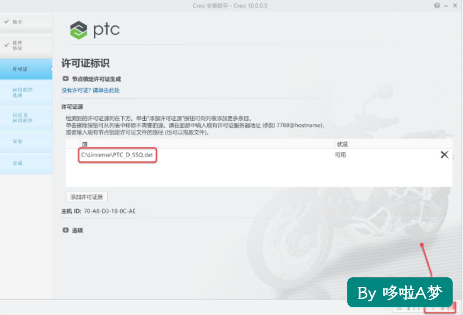463x315 pixels.
Task: Expand the 选项 section
Action: pos(66,230)
